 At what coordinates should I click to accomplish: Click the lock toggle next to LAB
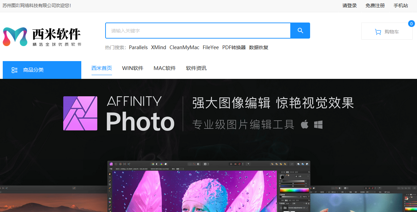296,176
